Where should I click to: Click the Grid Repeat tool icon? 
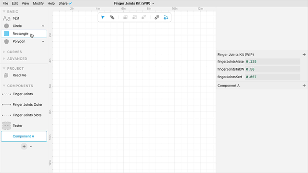(x=156, y=17)
